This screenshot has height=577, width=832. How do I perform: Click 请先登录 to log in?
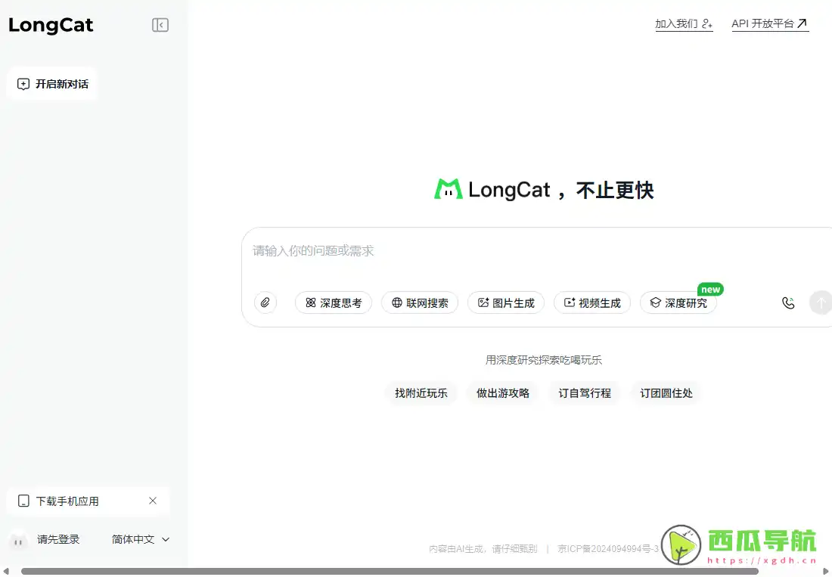click(x=58, y=539)
